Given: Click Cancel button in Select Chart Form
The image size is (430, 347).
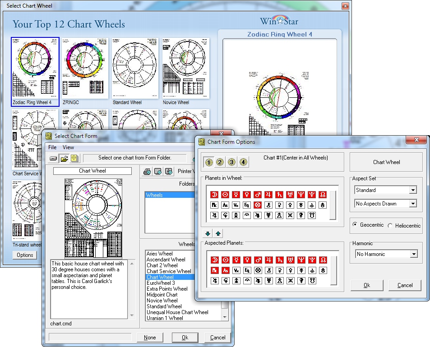Looking at the screenshot, I should pyautogui.click(x=218, y=338).
